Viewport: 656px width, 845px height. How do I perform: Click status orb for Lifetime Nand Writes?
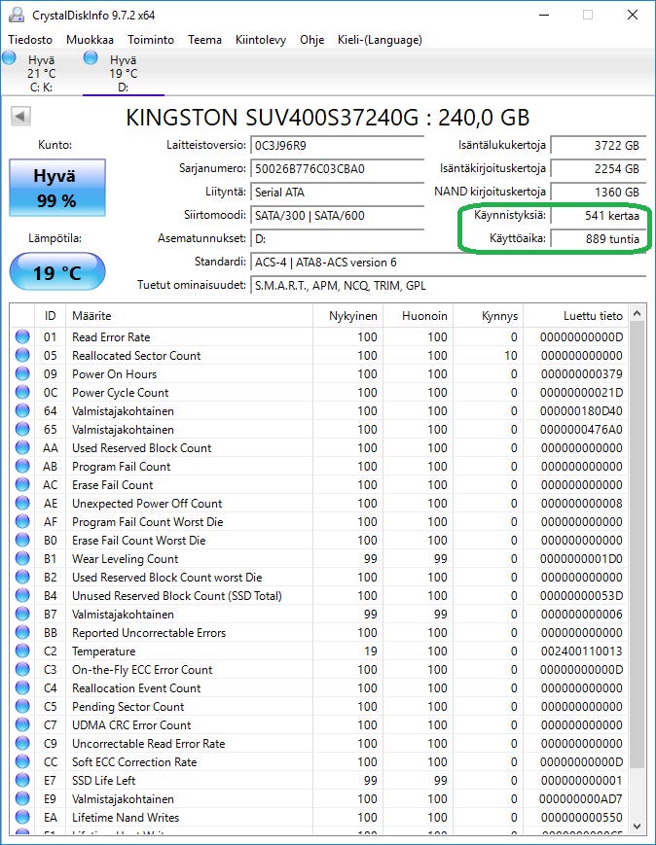22,817
